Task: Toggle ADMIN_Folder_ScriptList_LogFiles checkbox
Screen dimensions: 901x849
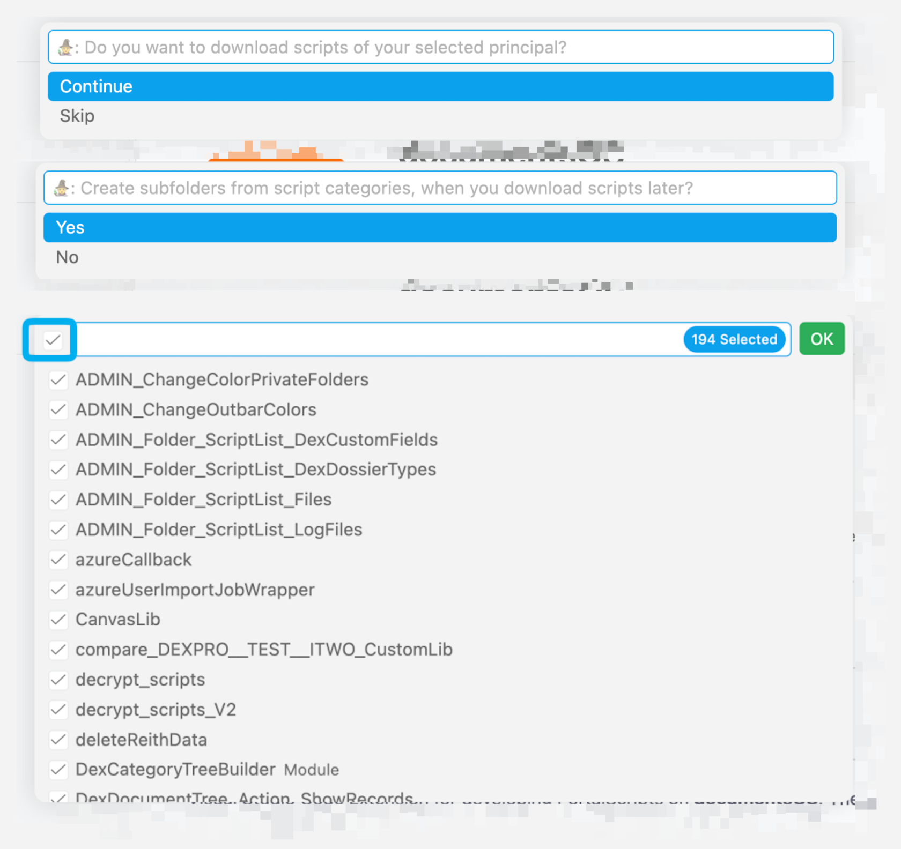Action: coord(58,530)
